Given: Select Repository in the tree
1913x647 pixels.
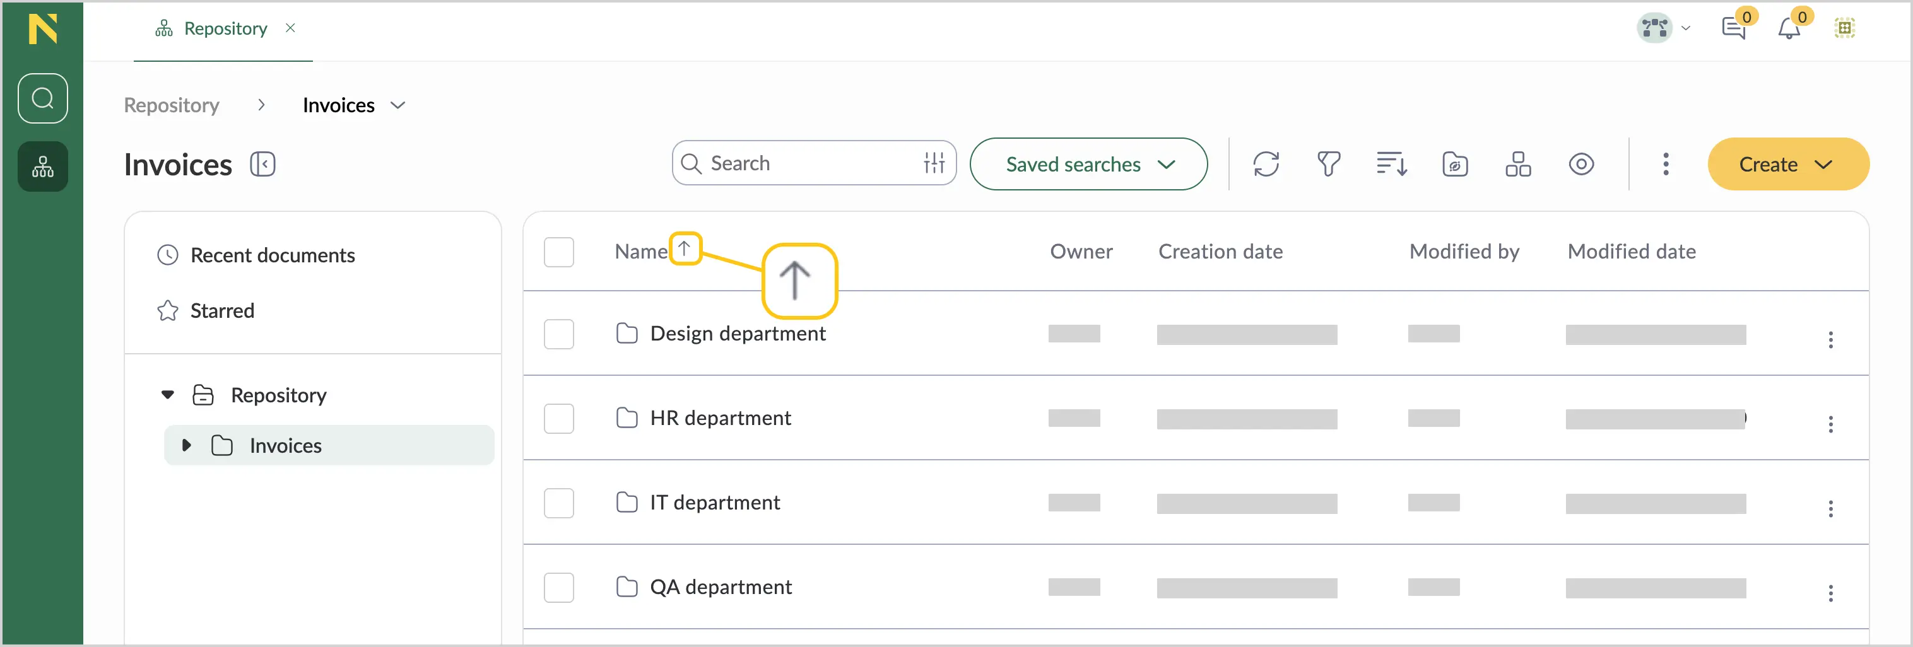Looking at the screenshot, I should (x=278, y=395).
